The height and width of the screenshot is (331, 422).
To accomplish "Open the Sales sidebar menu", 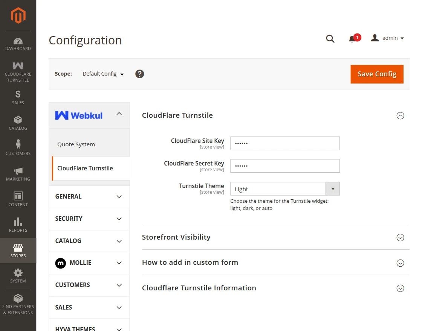I will pyautogui.click(x=18, y=98).
